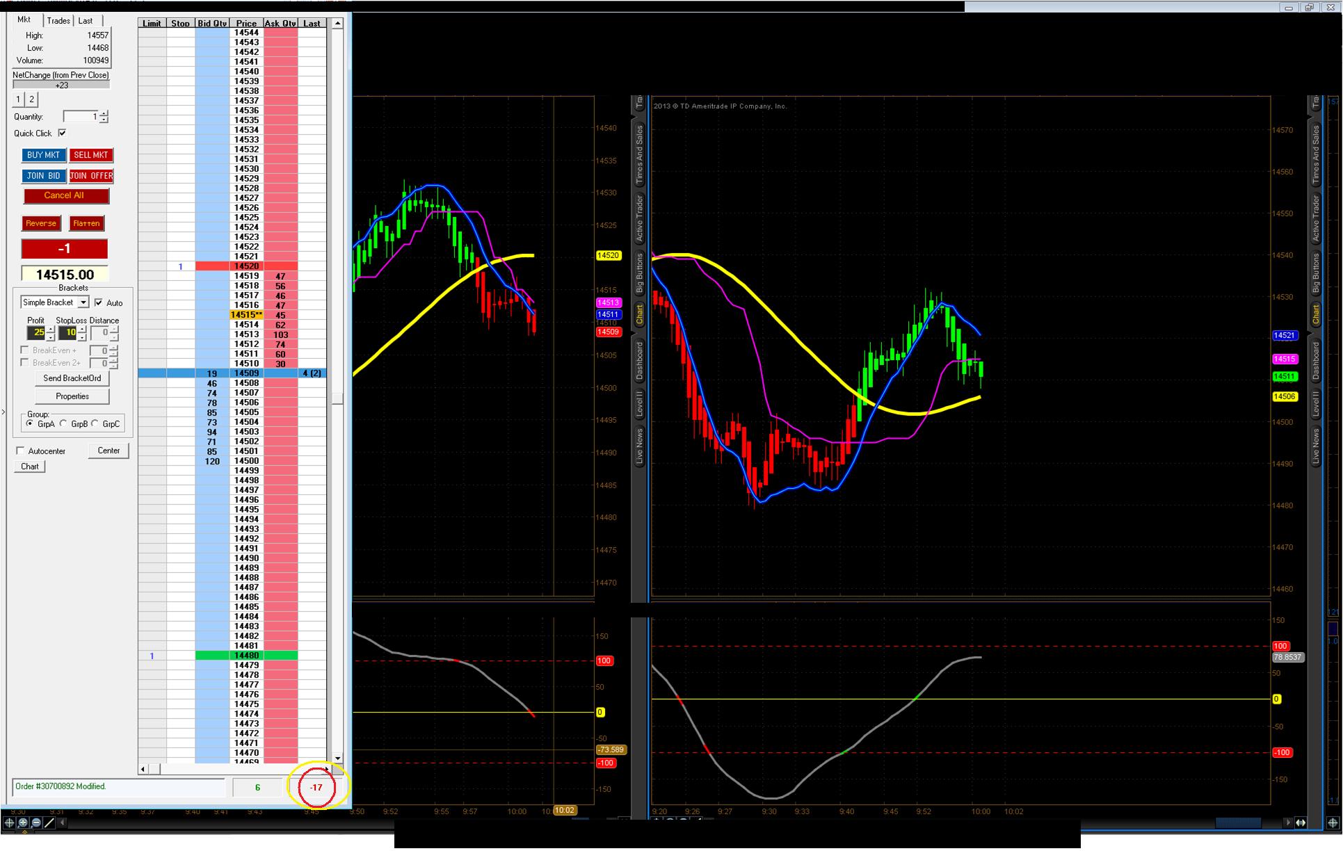Click the left scroll arrow beside drawing tools
The height and width of the screenshot is (851, 1343).
(63, 822)
